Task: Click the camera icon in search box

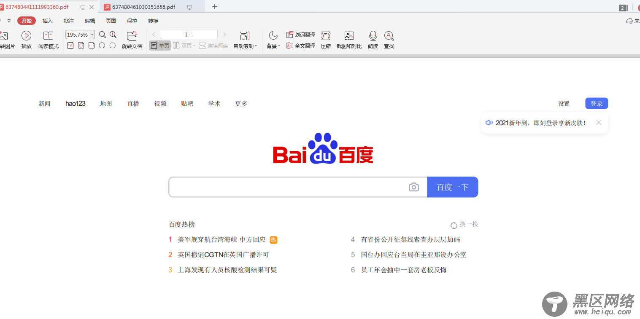Action: (x=414, y=187)
